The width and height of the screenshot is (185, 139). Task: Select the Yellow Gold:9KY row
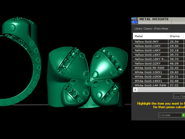159,42
